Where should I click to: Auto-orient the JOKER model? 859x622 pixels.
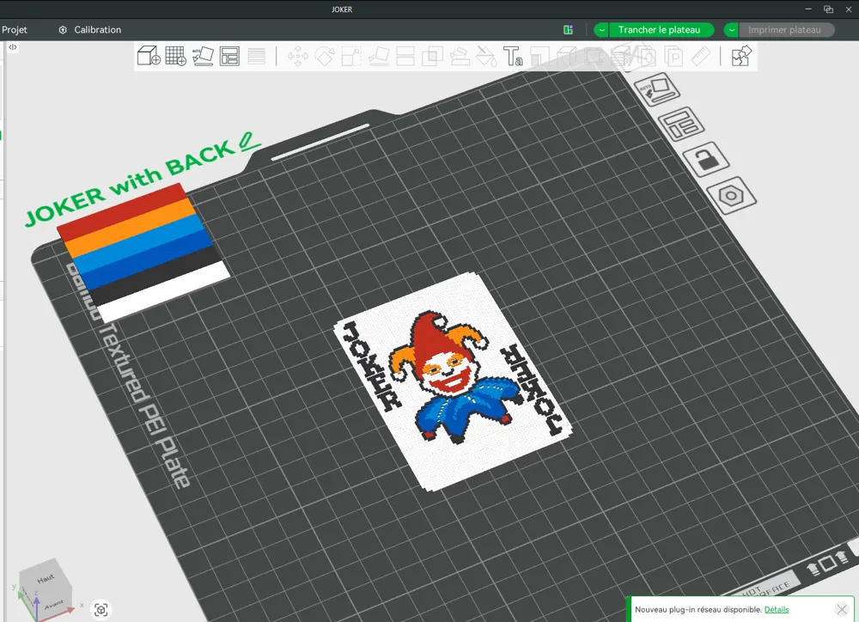click(x=203, y=56)
